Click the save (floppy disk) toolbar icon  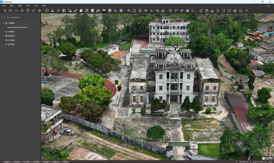pos(28,10)
